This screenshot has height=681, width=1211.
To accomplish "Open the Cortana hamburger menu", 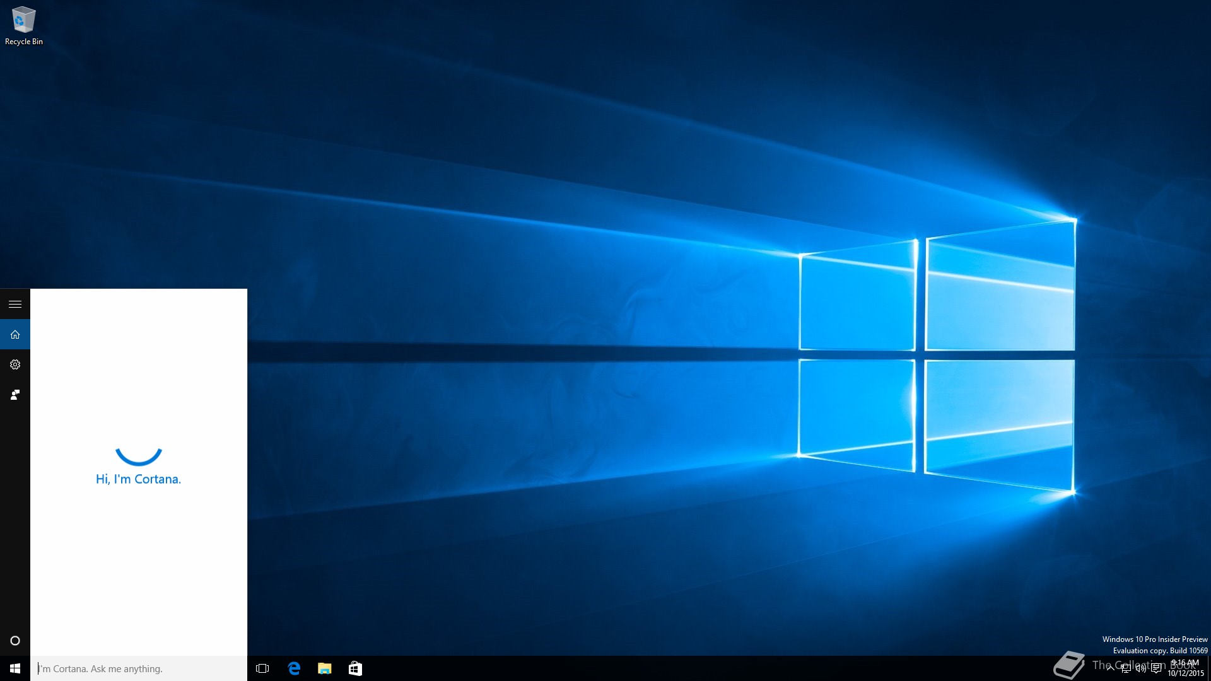I will coord(15,304).
